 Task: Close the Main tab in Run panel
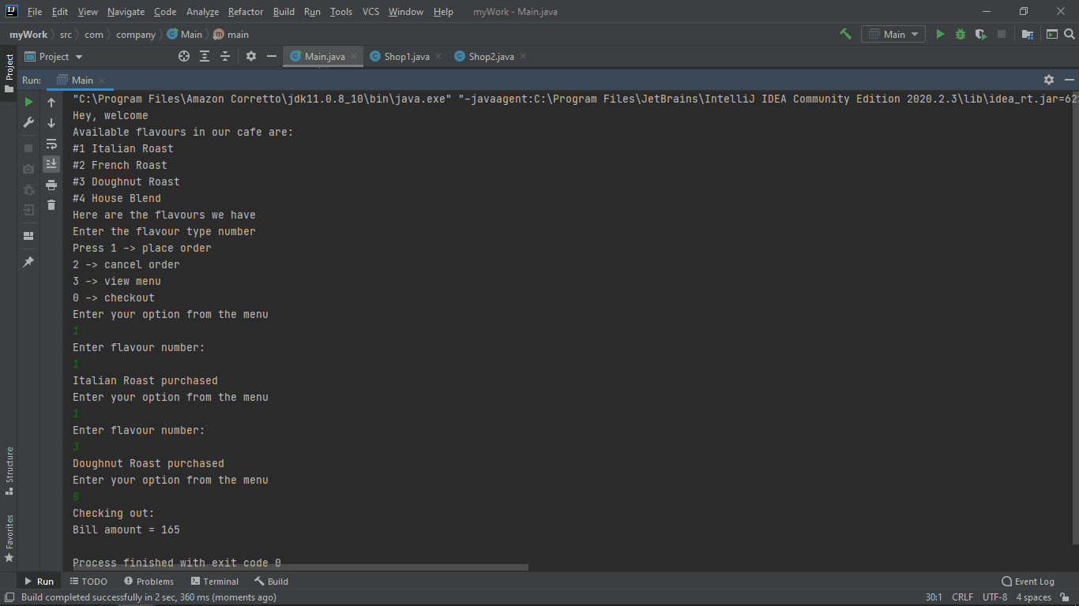pyautogui.click(x=103, y=80)
